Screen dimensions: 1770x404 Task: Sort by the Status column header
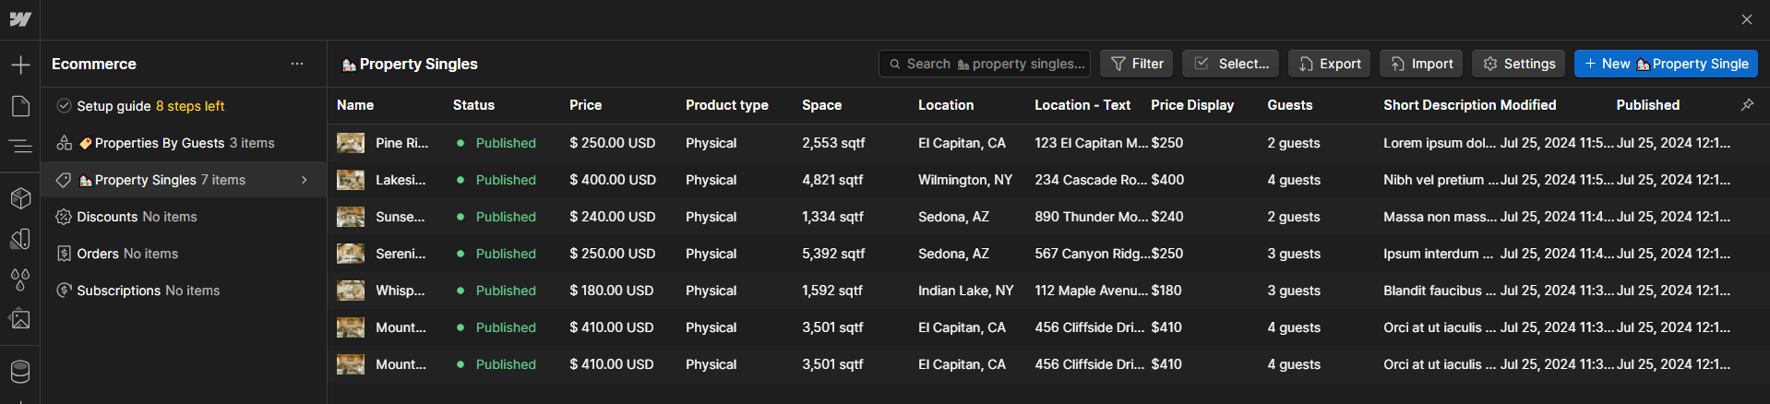point(473,105)
